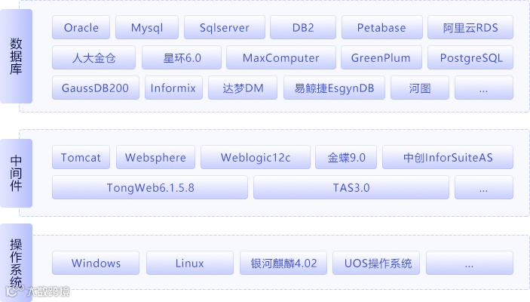Click the Linux box
This screenshot has width=530, height=302.
190,263
